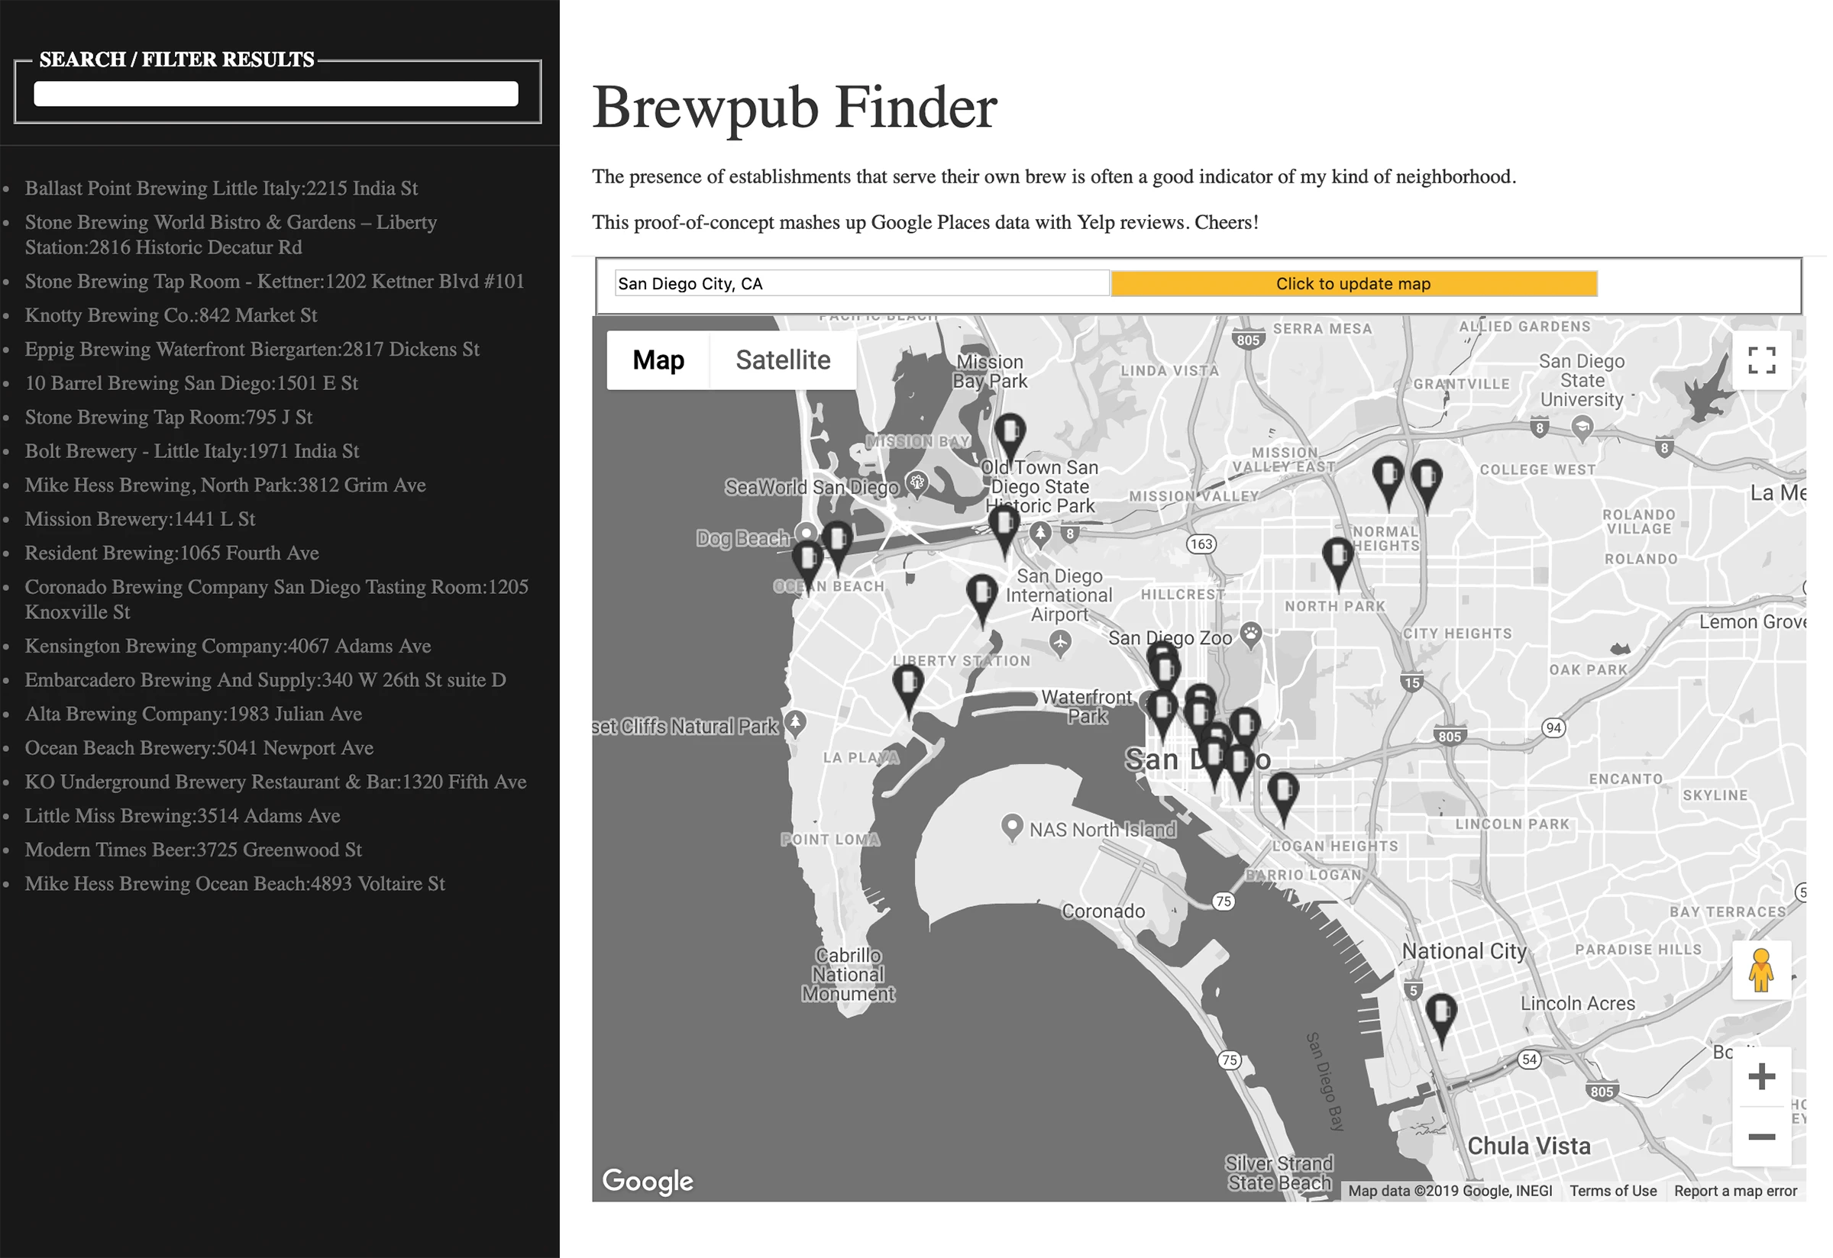Viewport: 1833px width, 1258px height.
Task: Open Terms of Use link
Action: click(1615, 1191)
